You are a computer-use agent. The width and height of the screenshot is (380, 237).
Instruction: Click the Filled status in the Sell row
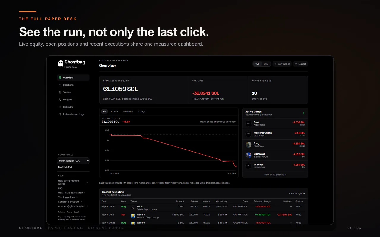pos(298,215)
